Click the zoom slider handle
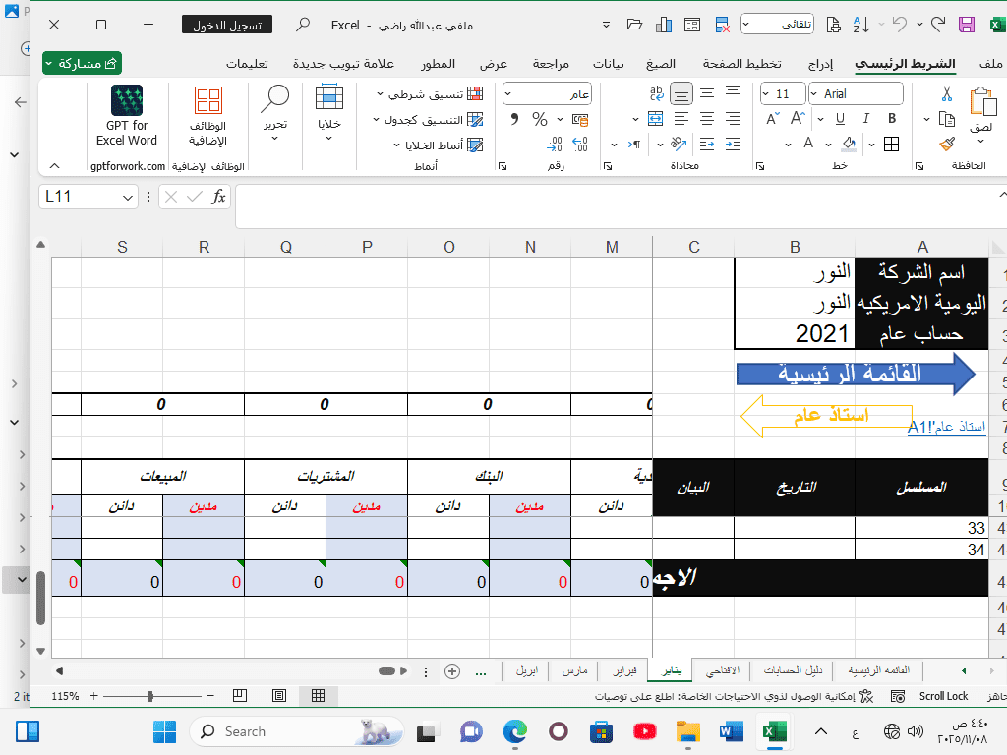Image resolution: width=1007 pixels, height=755 pixels. click(x=149, y=696)
